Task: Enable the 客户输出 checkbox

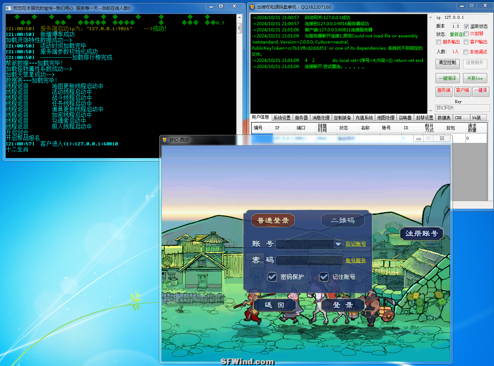Action: (x=466, y=42)
